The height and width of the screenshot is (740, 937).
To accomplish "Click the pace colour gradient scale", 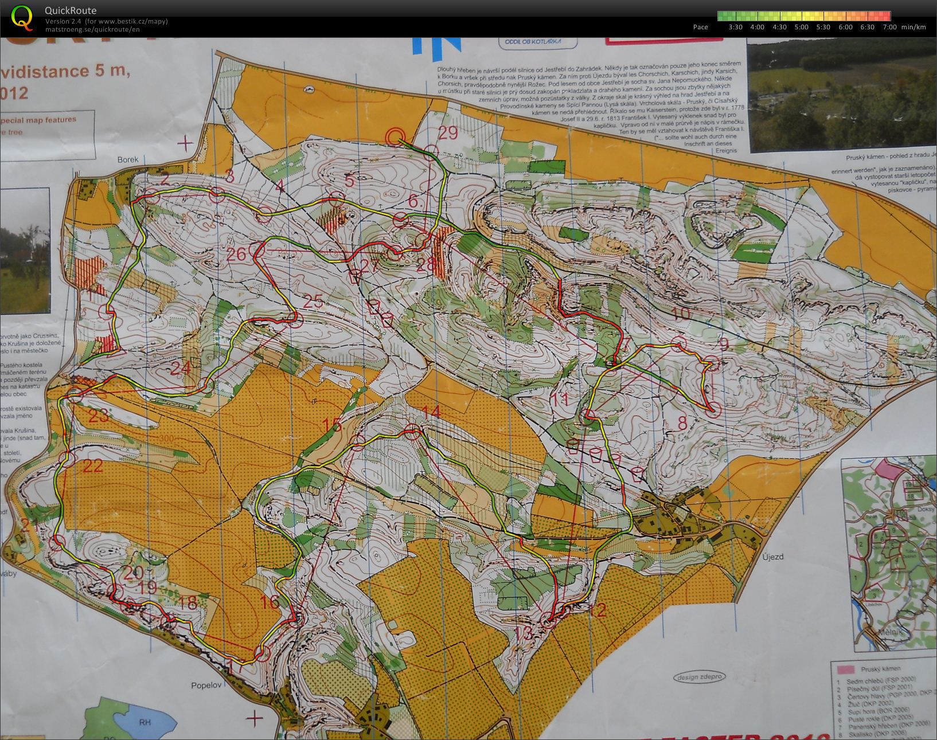I will point(804,16).
